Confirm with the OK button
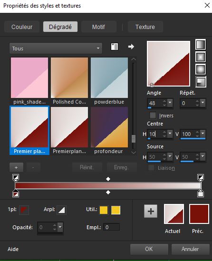 tap(149, 249)
